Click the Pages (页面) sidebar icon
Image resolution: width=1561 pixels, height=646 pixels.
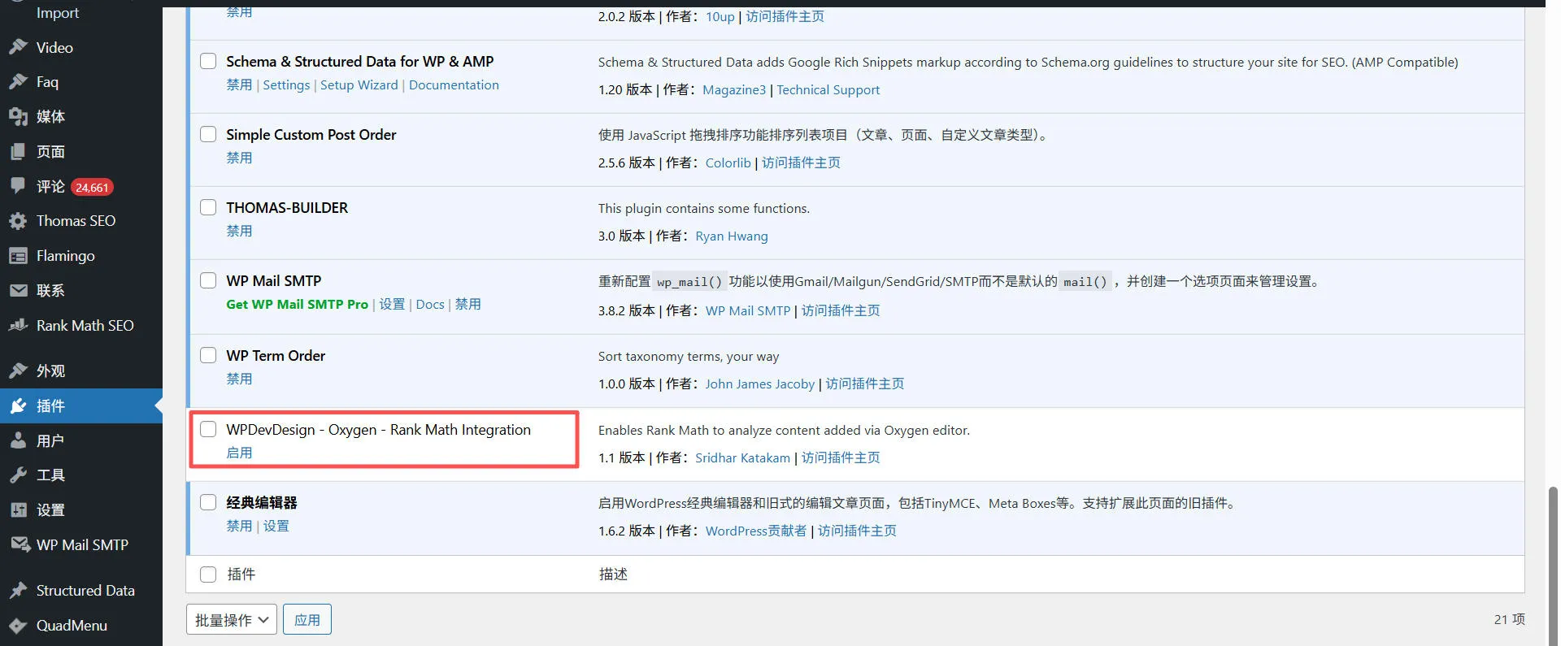(18, 152)
